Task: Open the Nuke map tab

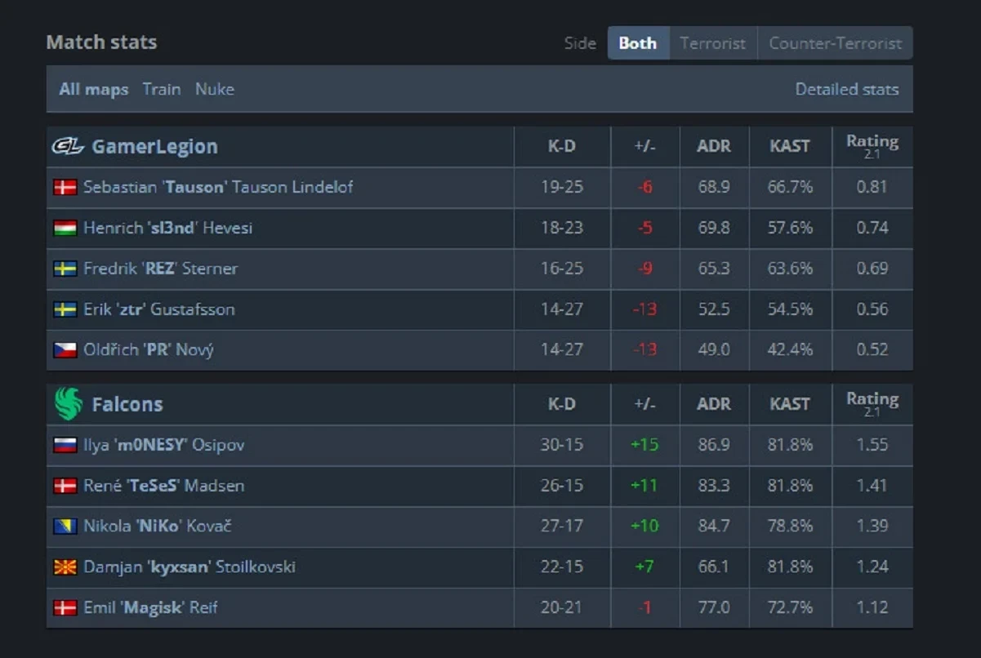Action: click(215, 89)
